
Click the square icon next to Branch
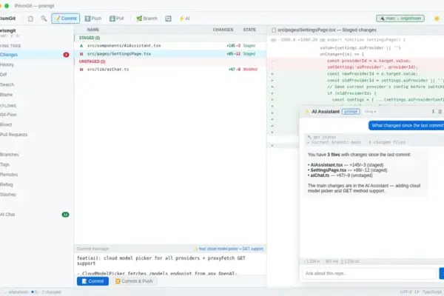tap(168, 18)
